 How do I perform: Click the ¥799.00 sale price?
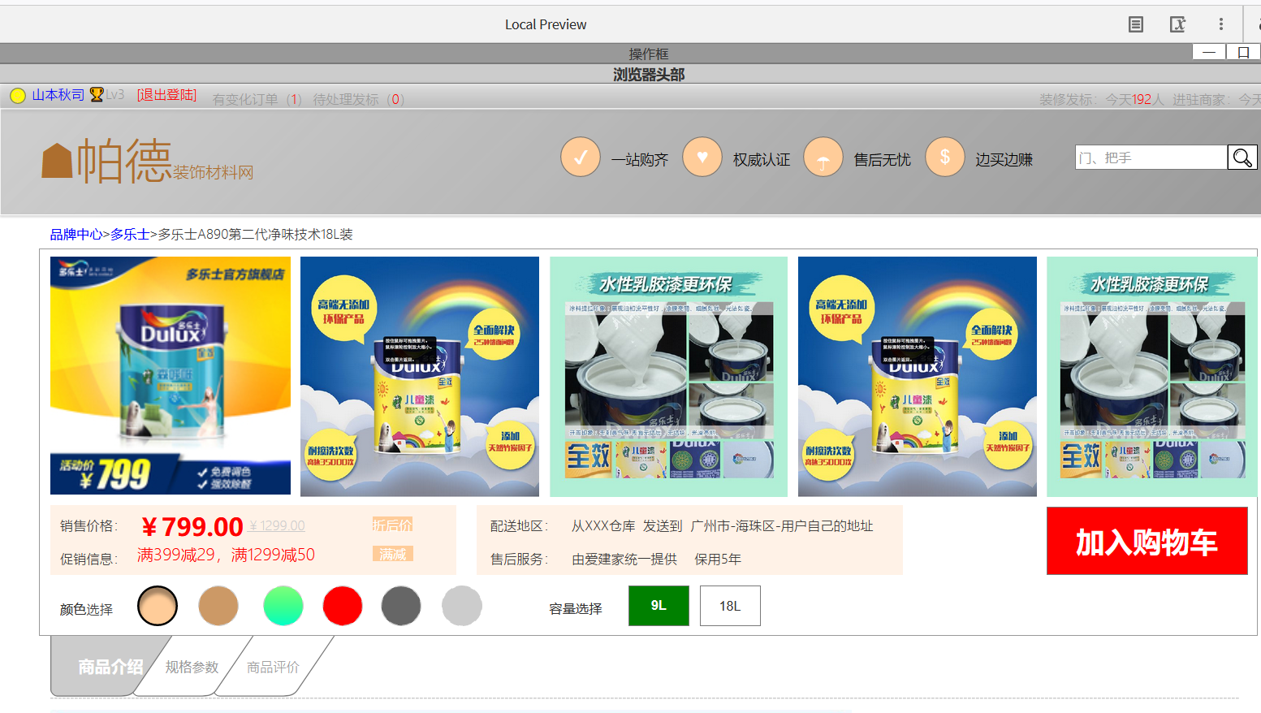(192, 527)
